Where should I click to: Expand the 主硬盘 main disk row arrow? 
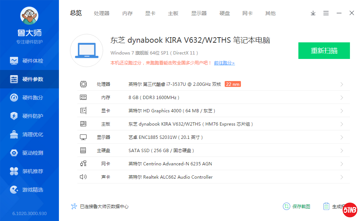[x=341, y=151]
